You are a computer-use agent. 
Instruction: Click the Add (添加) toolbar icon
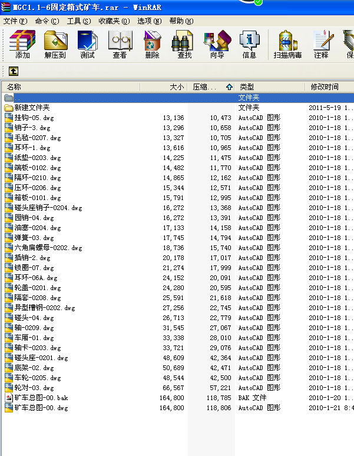(22, 44)
